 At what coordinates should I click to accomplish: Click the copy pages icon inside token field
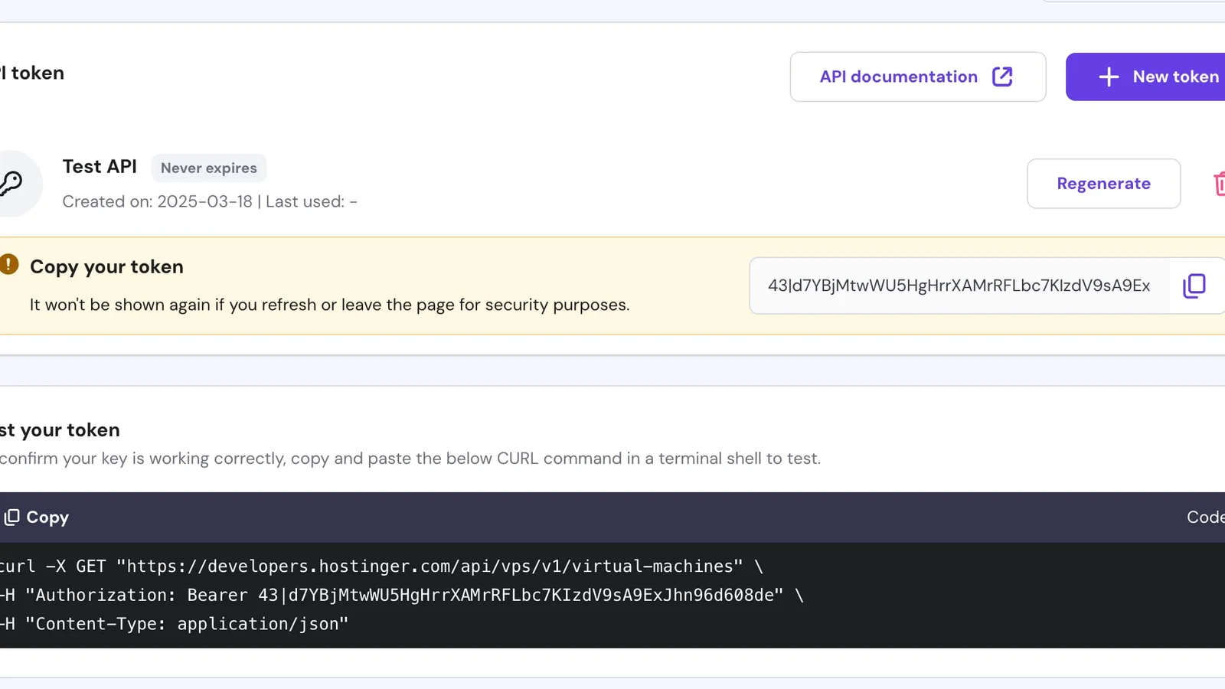[1194, 286]
